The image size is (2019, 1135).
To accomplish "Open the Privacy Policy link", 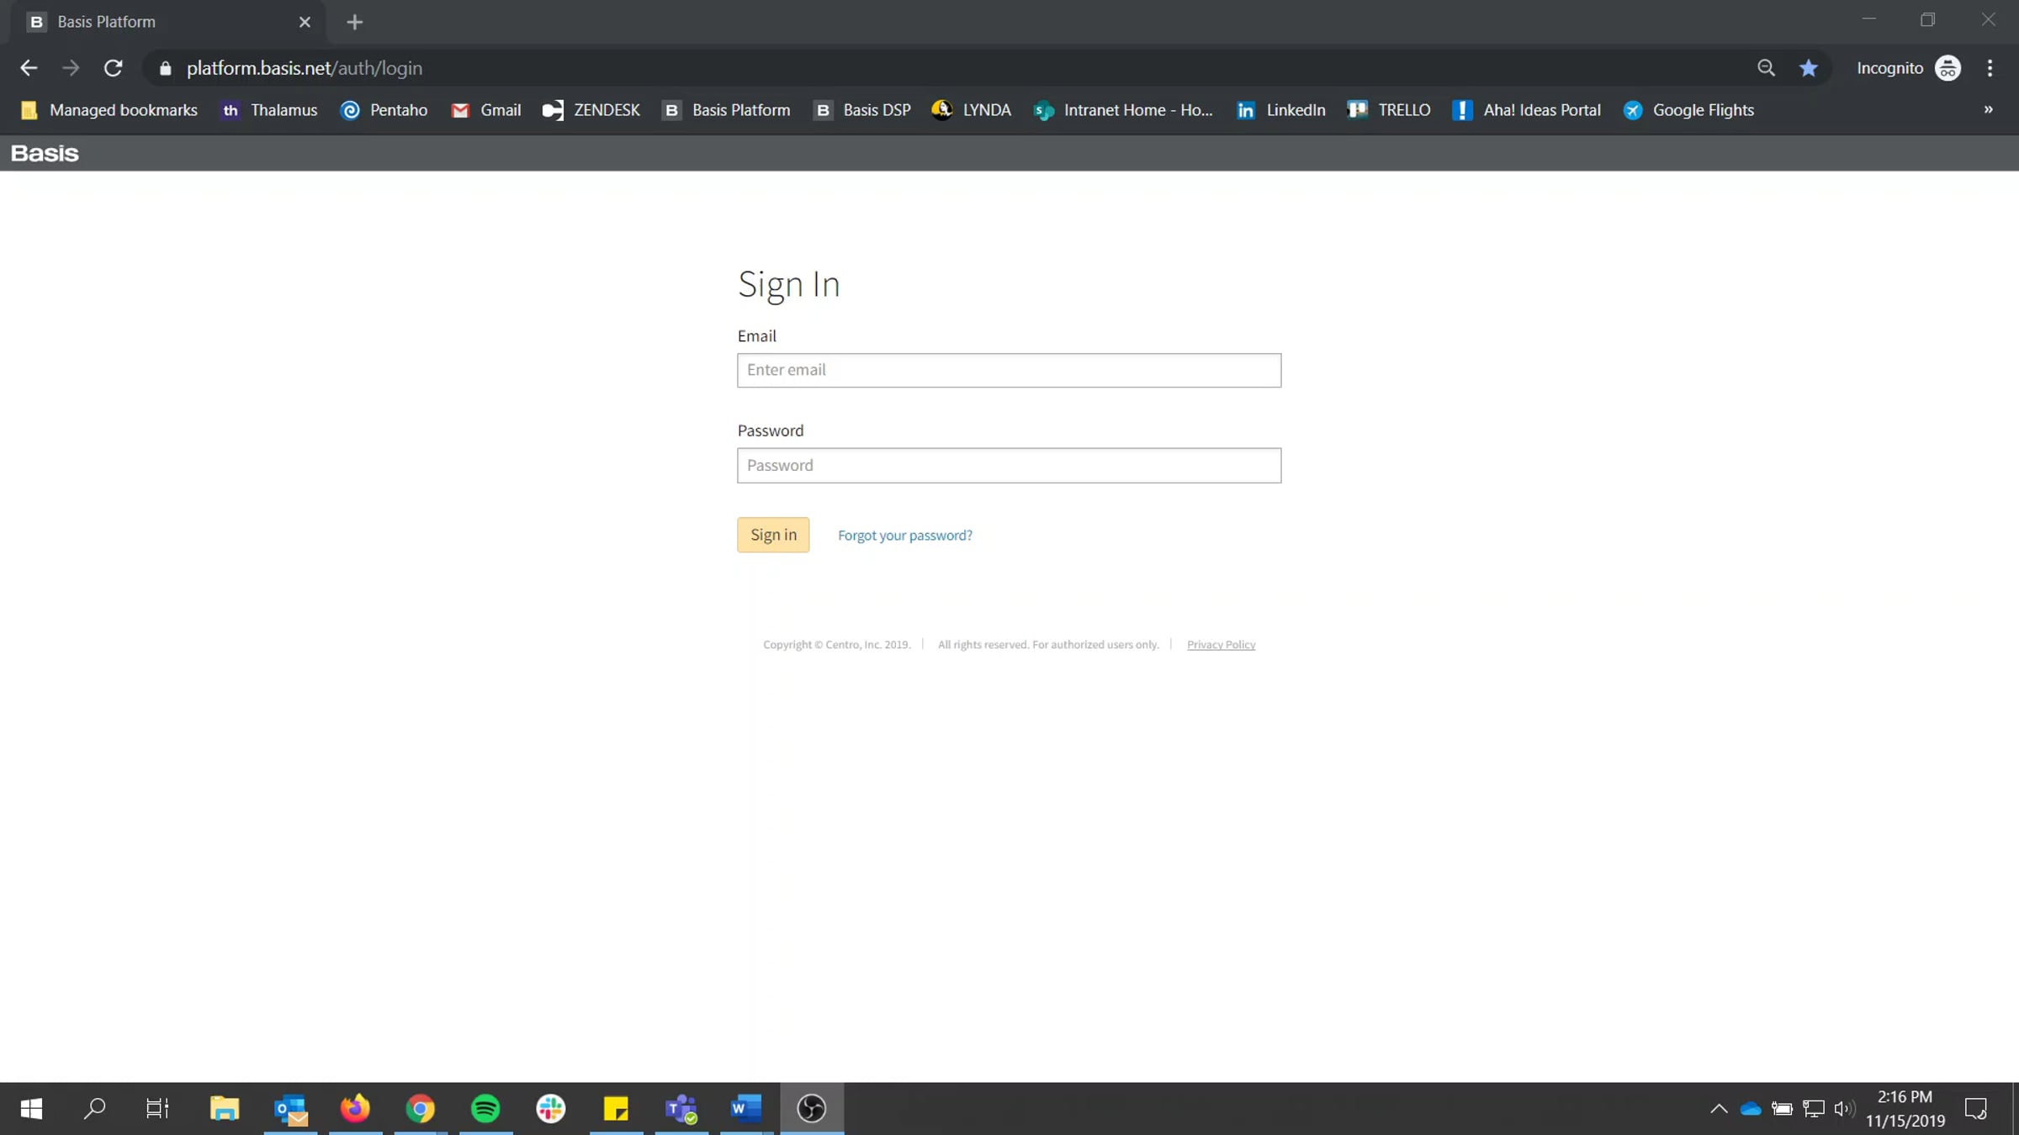I will (x=1221, y=645).
